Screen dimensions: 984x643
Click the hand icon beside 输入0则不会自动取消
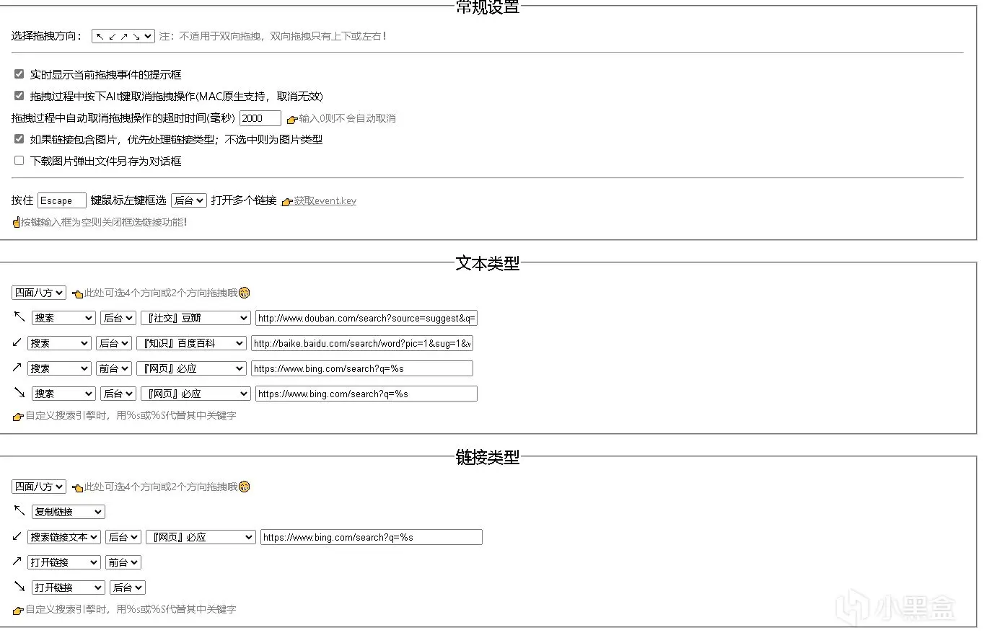292,119
